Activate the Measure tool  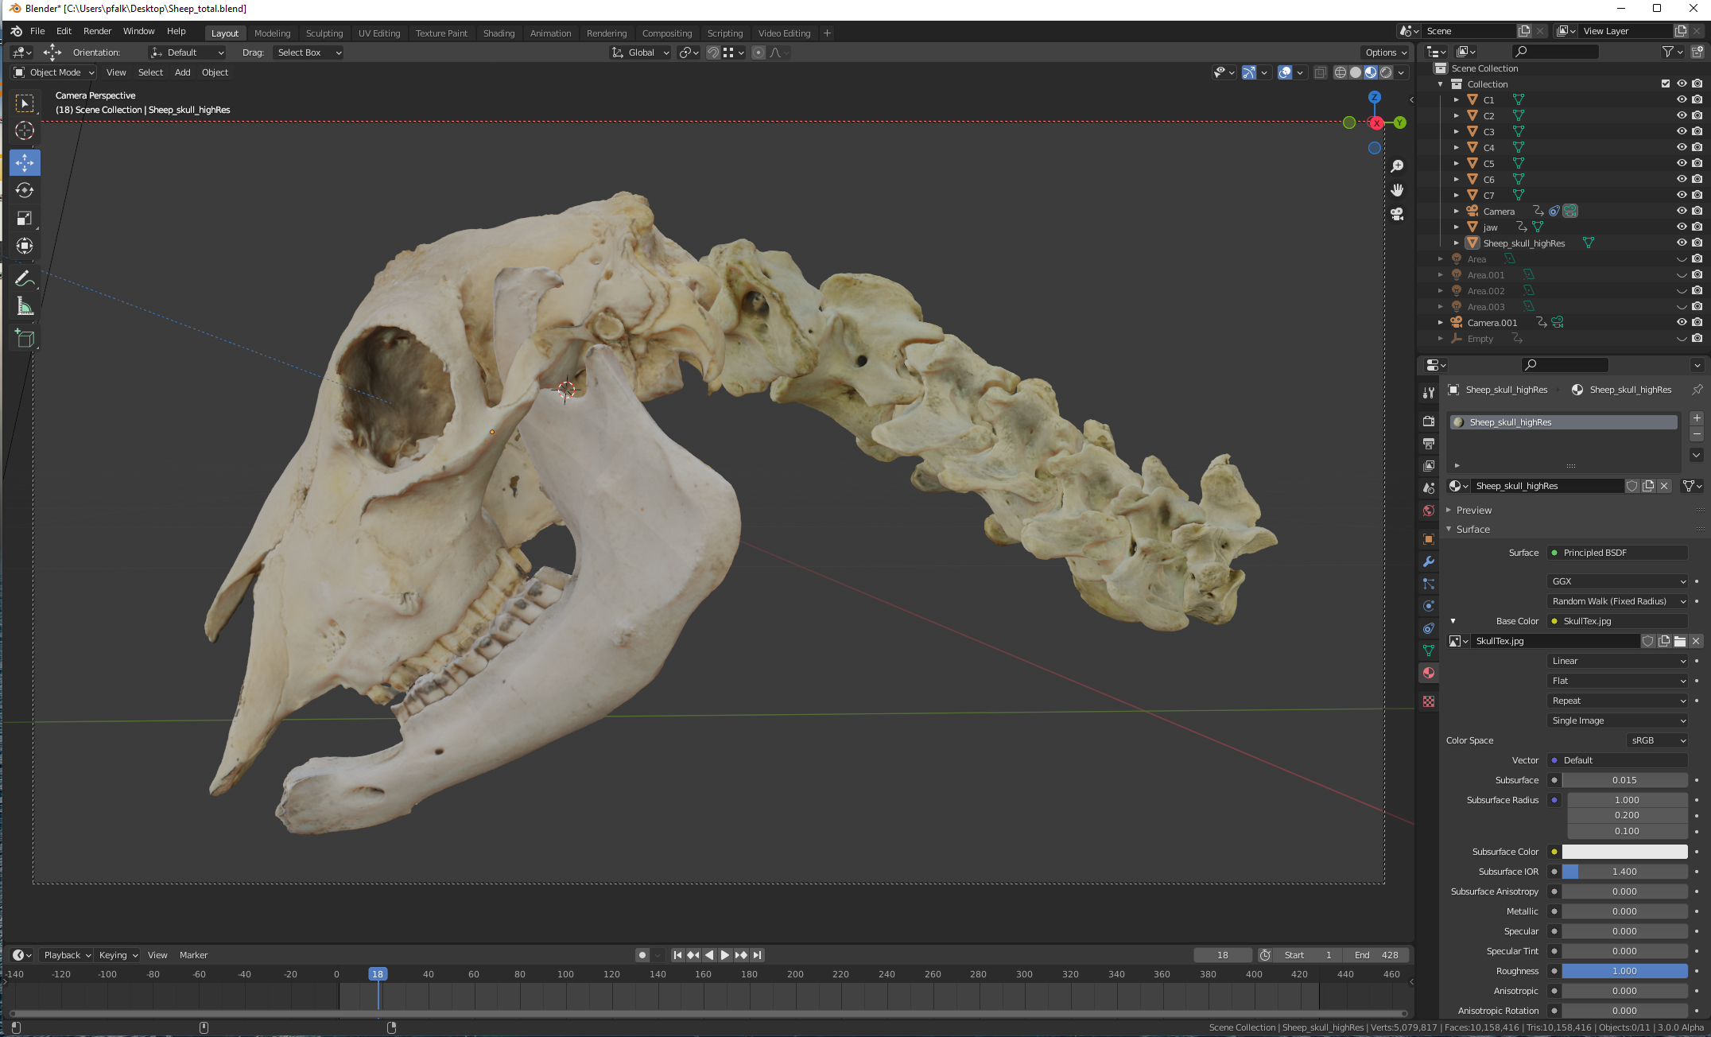click(25, 306)
